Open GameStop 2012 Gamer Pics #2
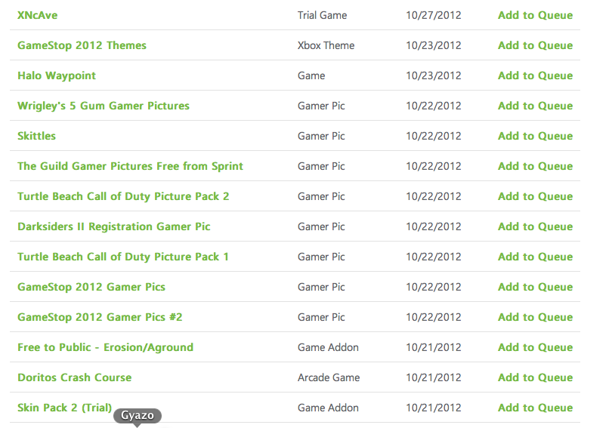This screenshot has height=428, width=612. point(100,317)
